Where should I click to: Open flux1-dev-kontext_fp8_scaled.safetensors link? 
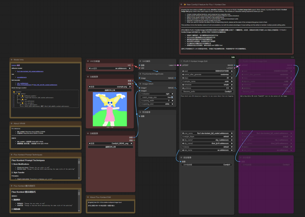(30, 71)
